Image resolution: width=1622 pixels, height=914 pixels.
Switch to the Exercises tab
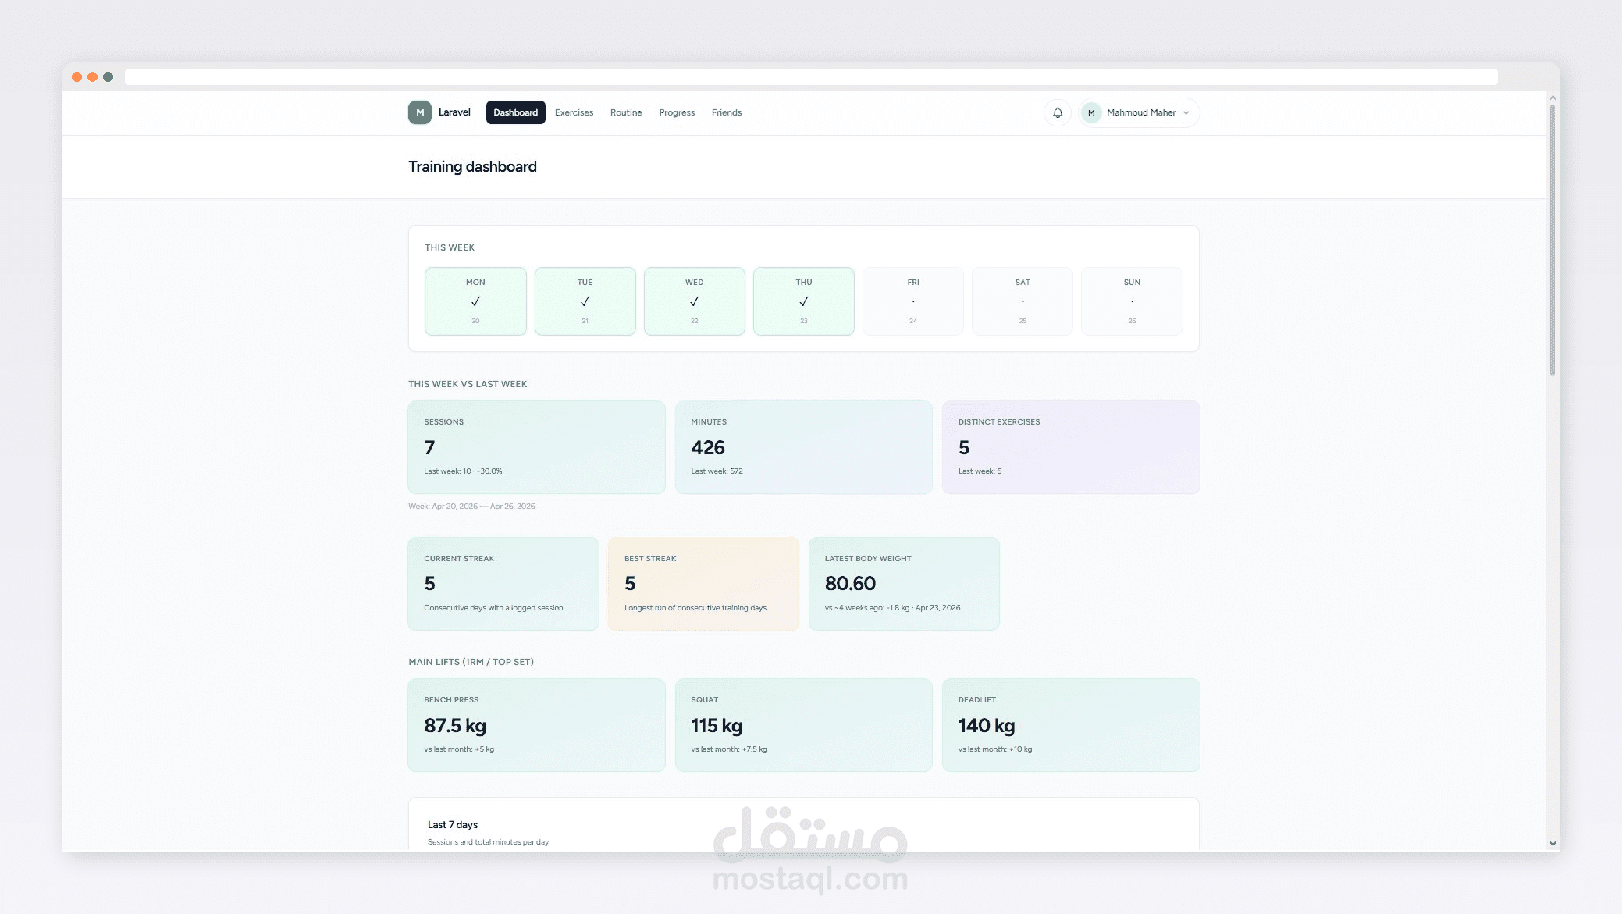(574, 112)
